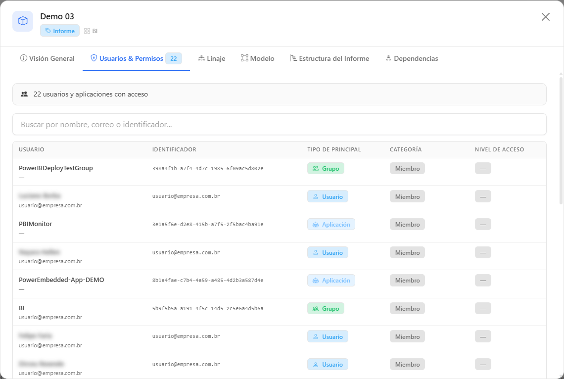Click the Aplicación badge in PowerEmbedded-App-DEMO row
This screenshot has width=564, height=379.
pyautogui.click(x=331, y=281)
